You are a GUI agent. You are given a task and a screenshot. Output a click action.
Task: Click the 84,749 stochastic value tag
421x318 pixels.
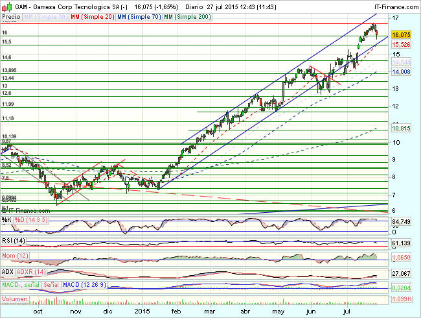[x=402, y=221]
